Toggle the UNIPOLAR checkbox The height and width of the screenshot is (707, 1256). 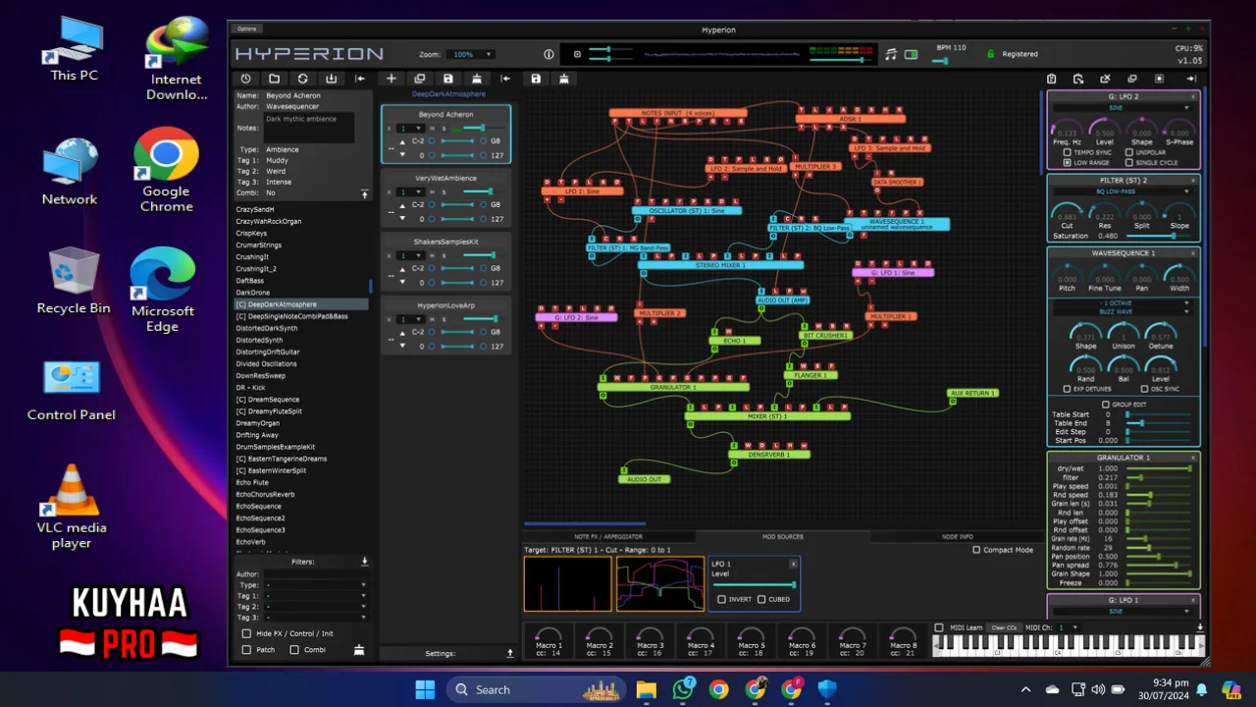click(1129, 152)
